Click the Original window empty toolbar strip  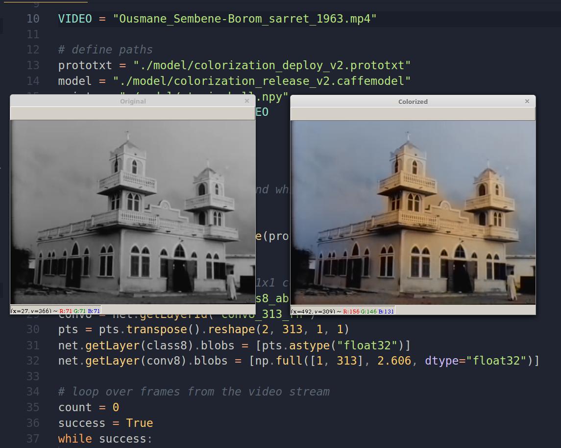coord(133,113)
